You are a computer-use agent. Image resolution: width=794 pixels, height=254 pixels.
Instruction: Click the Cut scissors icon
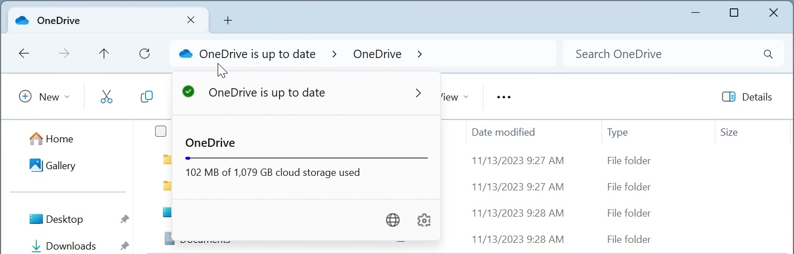tap(106, 97)
